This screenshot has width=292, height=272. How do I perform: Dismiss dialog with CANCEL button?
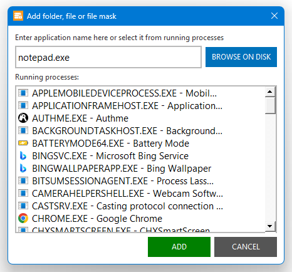[x=246, y=247]
